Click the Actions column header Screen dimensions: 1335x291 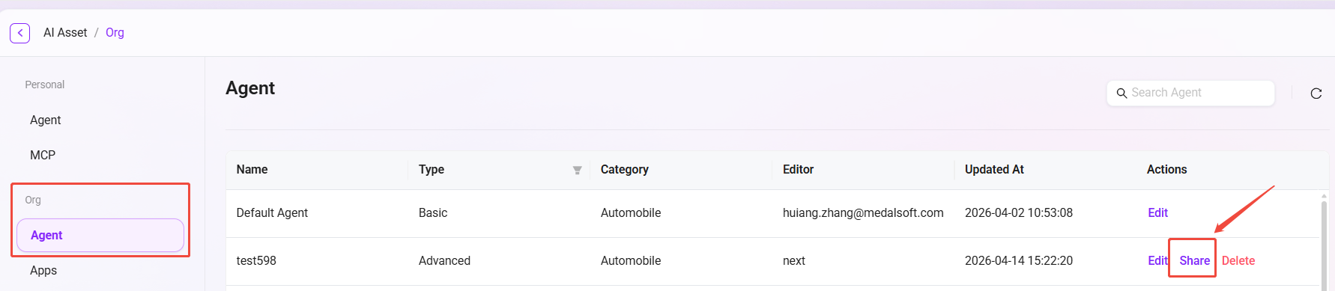click(x=1166, y=169)
